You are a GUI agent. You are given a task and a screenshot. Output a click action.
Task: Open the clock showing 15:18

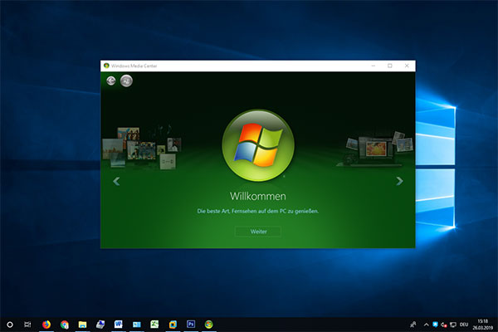[482, 325]
